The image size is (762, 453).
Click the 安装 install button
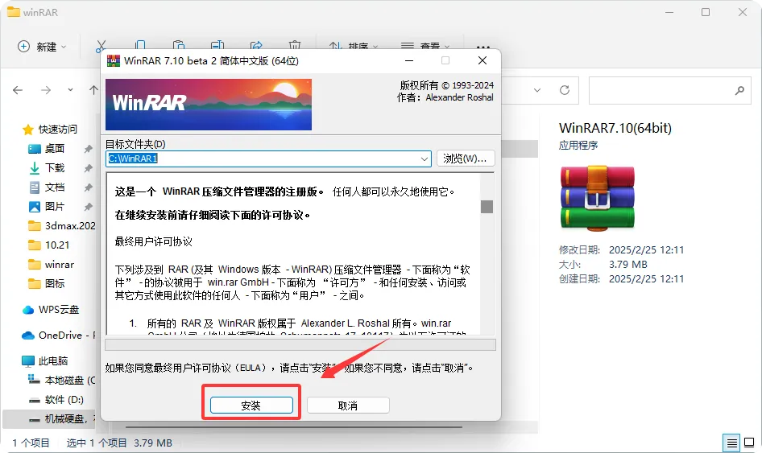[251, 405]
